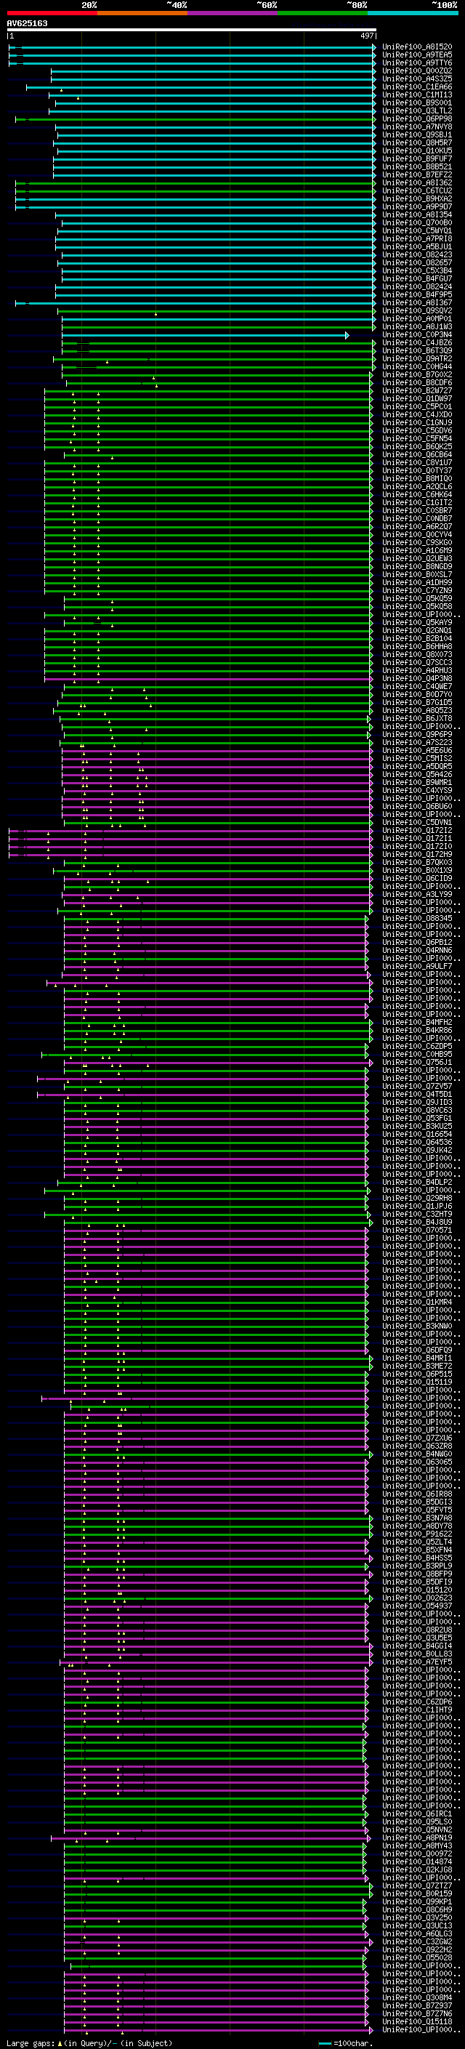Select hit label UniRef100_Q172I2

click(x=417, y=830)
